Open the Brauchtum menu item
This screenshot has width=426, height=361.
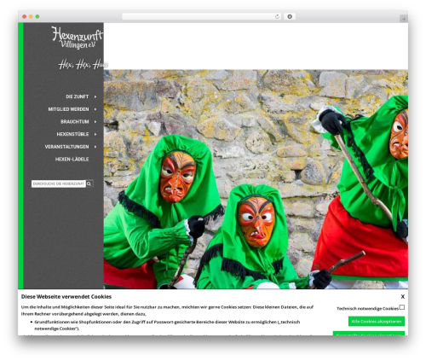click(x=75, y=122)
